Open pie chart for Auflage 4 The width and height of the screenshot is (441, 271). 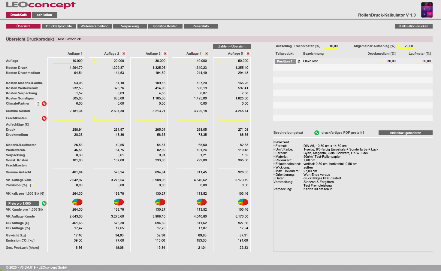(x=202, y=202)
